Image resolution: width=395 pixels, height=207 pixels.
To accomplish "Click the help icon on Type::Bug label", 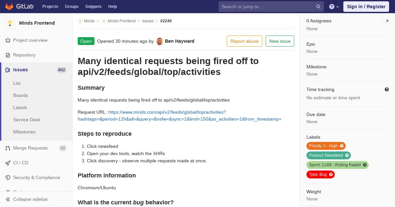I will point(331,174).
